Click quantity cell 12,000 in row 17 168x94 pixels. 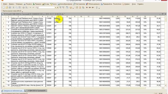pyautogui.click(x=115, y=79)
